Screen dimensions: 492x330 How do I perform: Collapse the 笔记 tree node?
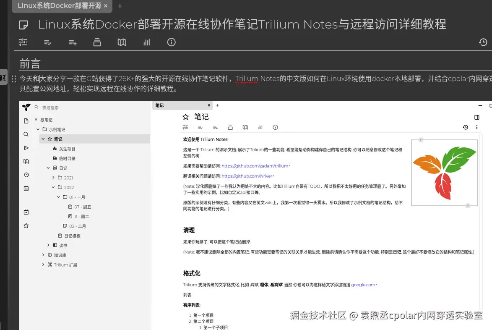point(43,139)
